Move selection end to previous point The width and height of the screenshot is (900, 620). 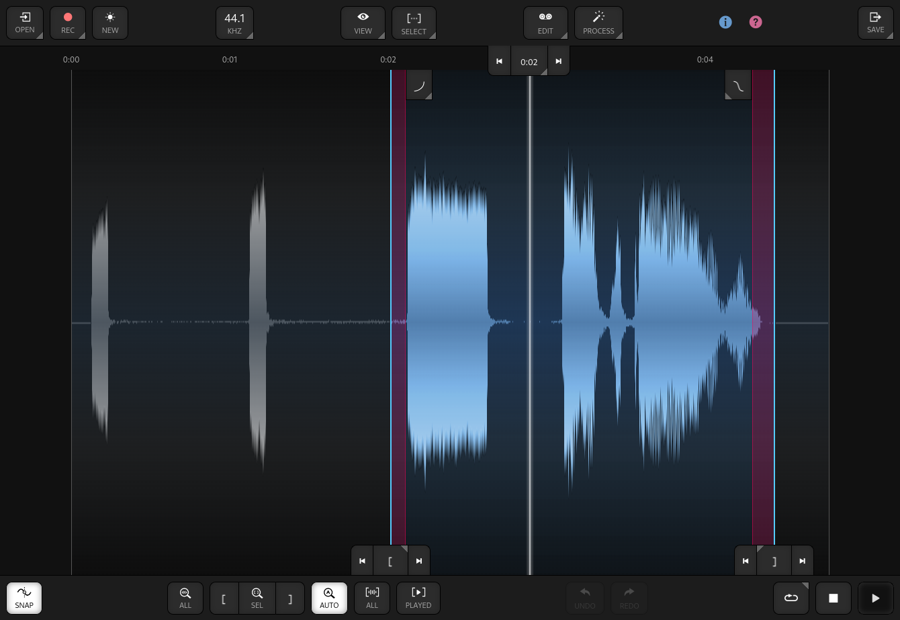tap(746, 561)
